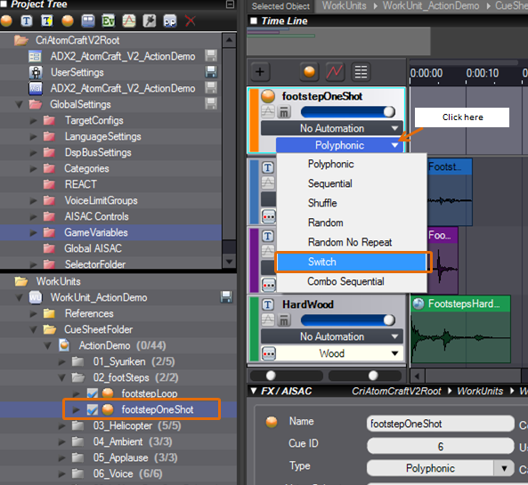Click the red X delete icon in Project Tree toolbar

point(191,20)
